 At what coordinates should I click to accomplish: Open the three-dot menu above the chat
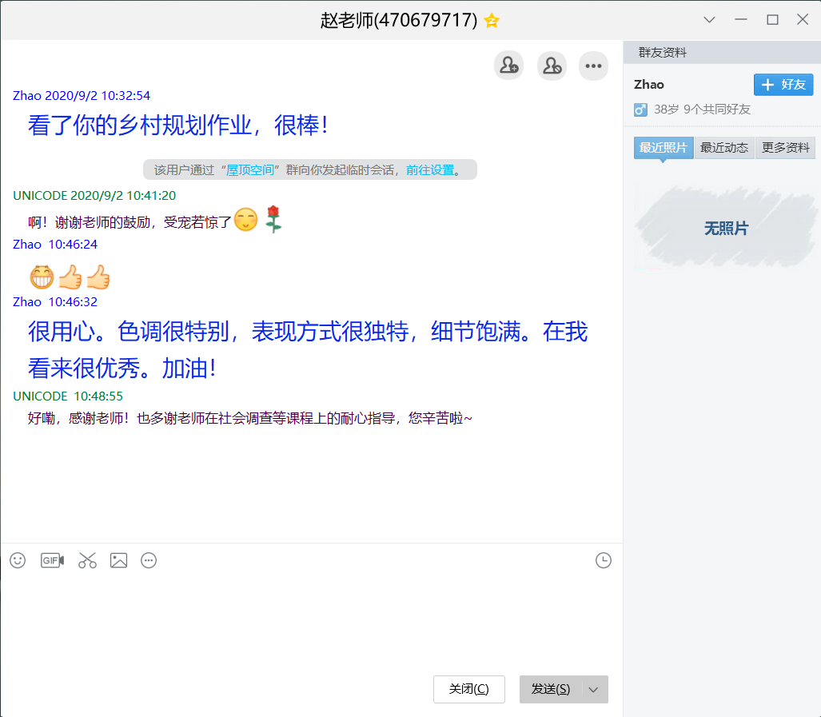pyautogui.click(x=593, y=66)
